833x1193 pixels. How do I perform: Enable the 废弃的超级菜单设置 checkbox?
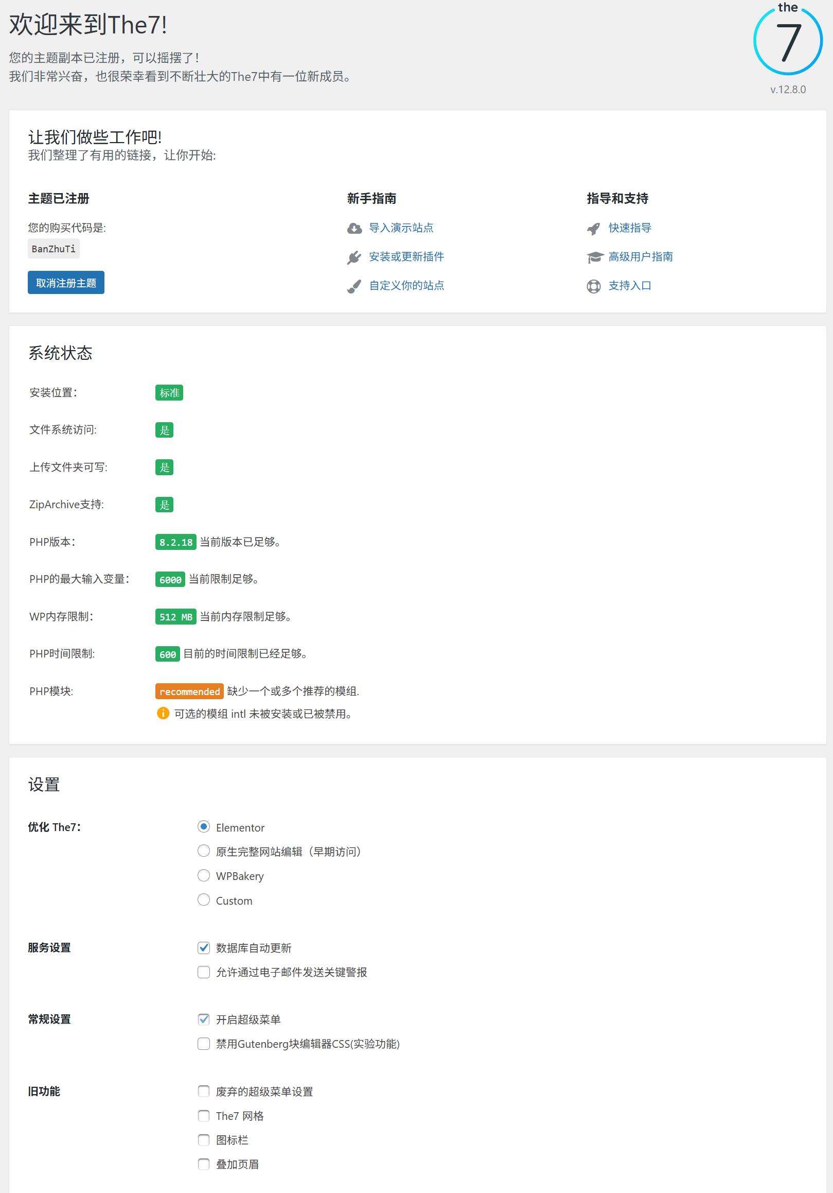click(204, 1091)
